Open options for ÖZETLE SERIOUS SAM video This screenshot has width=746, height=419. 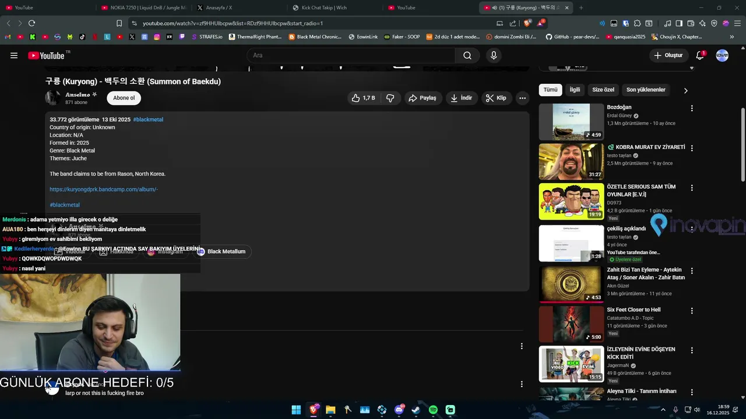692,188
